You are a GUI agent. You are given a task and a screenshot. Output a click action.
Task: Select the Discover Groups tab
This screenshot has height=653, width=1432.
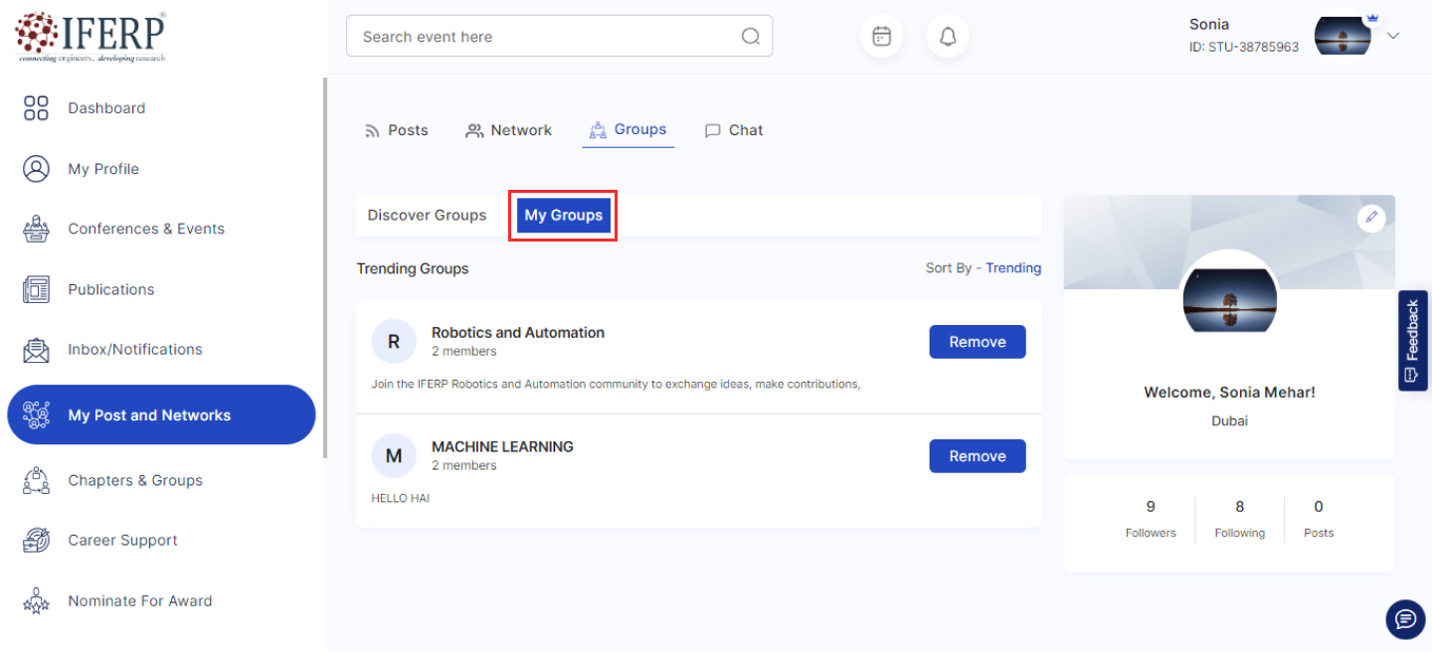click(x=427, y=216)
